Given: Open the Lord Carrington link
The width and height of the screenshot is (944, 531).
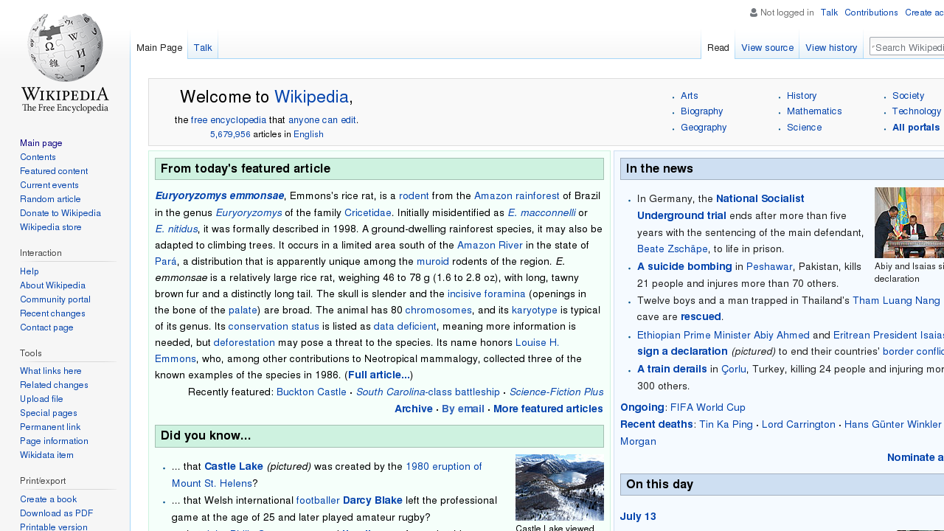Looking at the screenshot, I should coord(800,424).
